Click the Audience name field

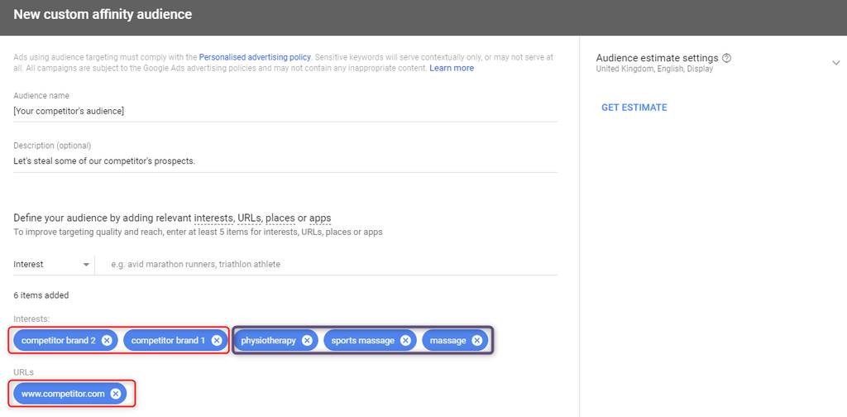(x=285, y=111)
